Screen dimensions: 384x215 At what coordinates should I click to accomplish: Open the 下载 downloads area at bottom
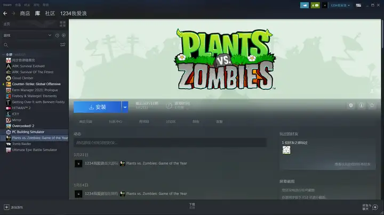192,206
